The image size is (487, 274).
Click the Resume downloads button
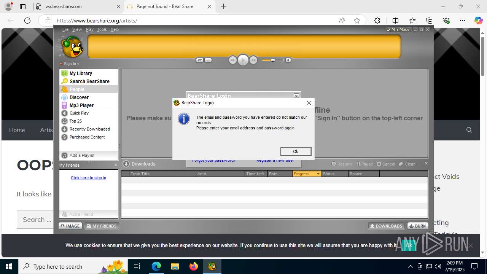[x=342, y=164]
